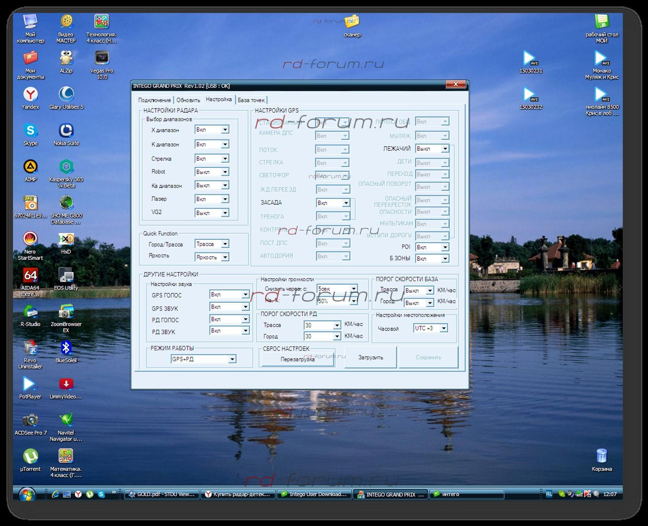Screen dimensions: 648x526
Task: Open the Корзина recycle bin
Action: [601, 457]
